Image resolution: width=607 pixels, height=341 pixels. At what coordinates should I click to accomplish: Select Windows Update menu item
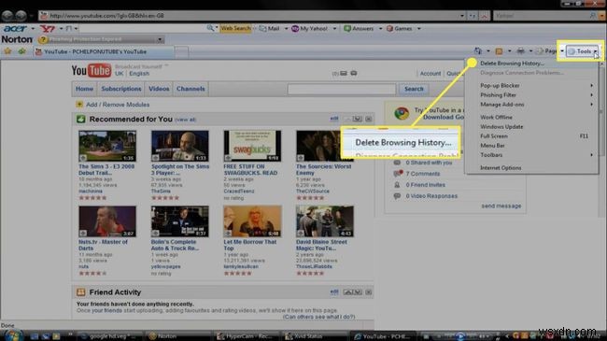point(531,127)
